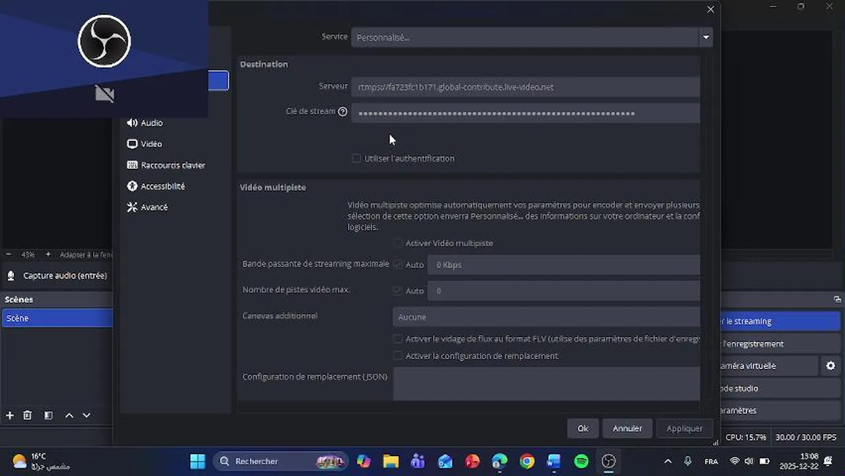This screenshot has width=845, height=476.
Task: Open virtual camera settings gear
Action: (x=830, y=366)
